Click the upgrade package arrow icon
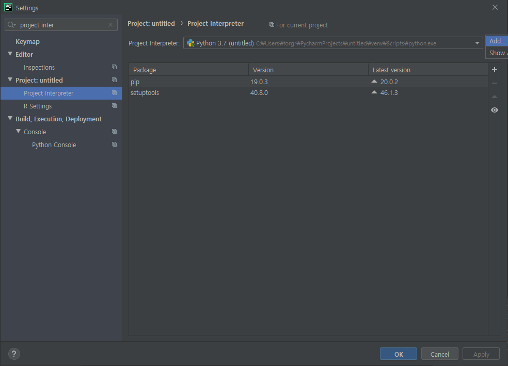The width and height of the screenshot is (508, 366). tap(495, 97)
